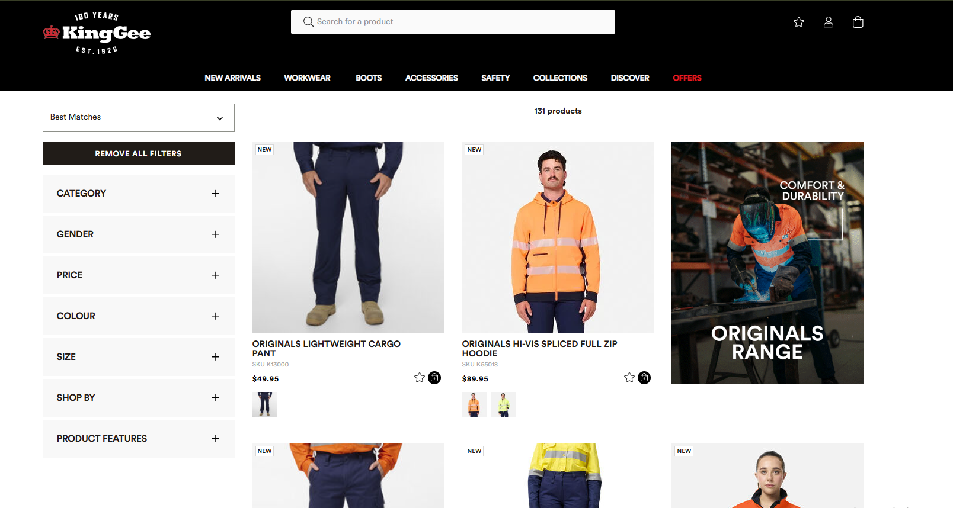Viewport: 953px width, 508px height.
Task: Click Remove All Filters button
Action: tap(139, 153)
